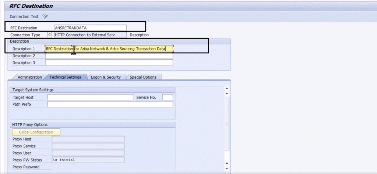This screenshot has height=174, width=377.
Task: Click the bottom scroll-down arrow of the tab panel
Action: pyautogui.click(x=227, y=168)
